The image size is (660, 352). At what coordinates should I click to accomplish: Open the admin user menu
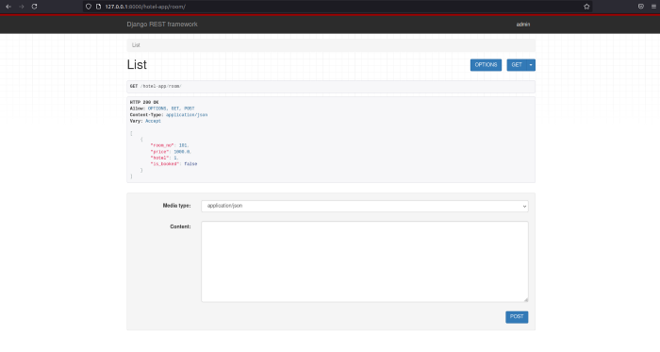point(522,25)
